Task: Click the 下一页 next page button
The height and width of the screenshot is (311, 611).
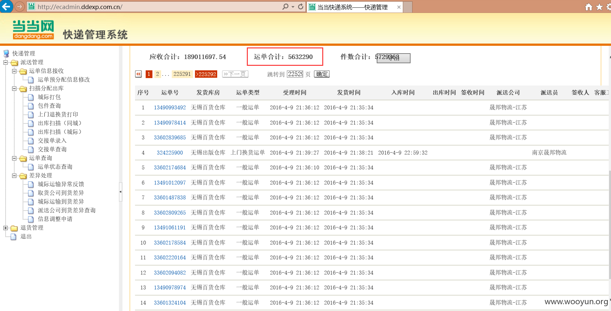Action: (235, 74)
